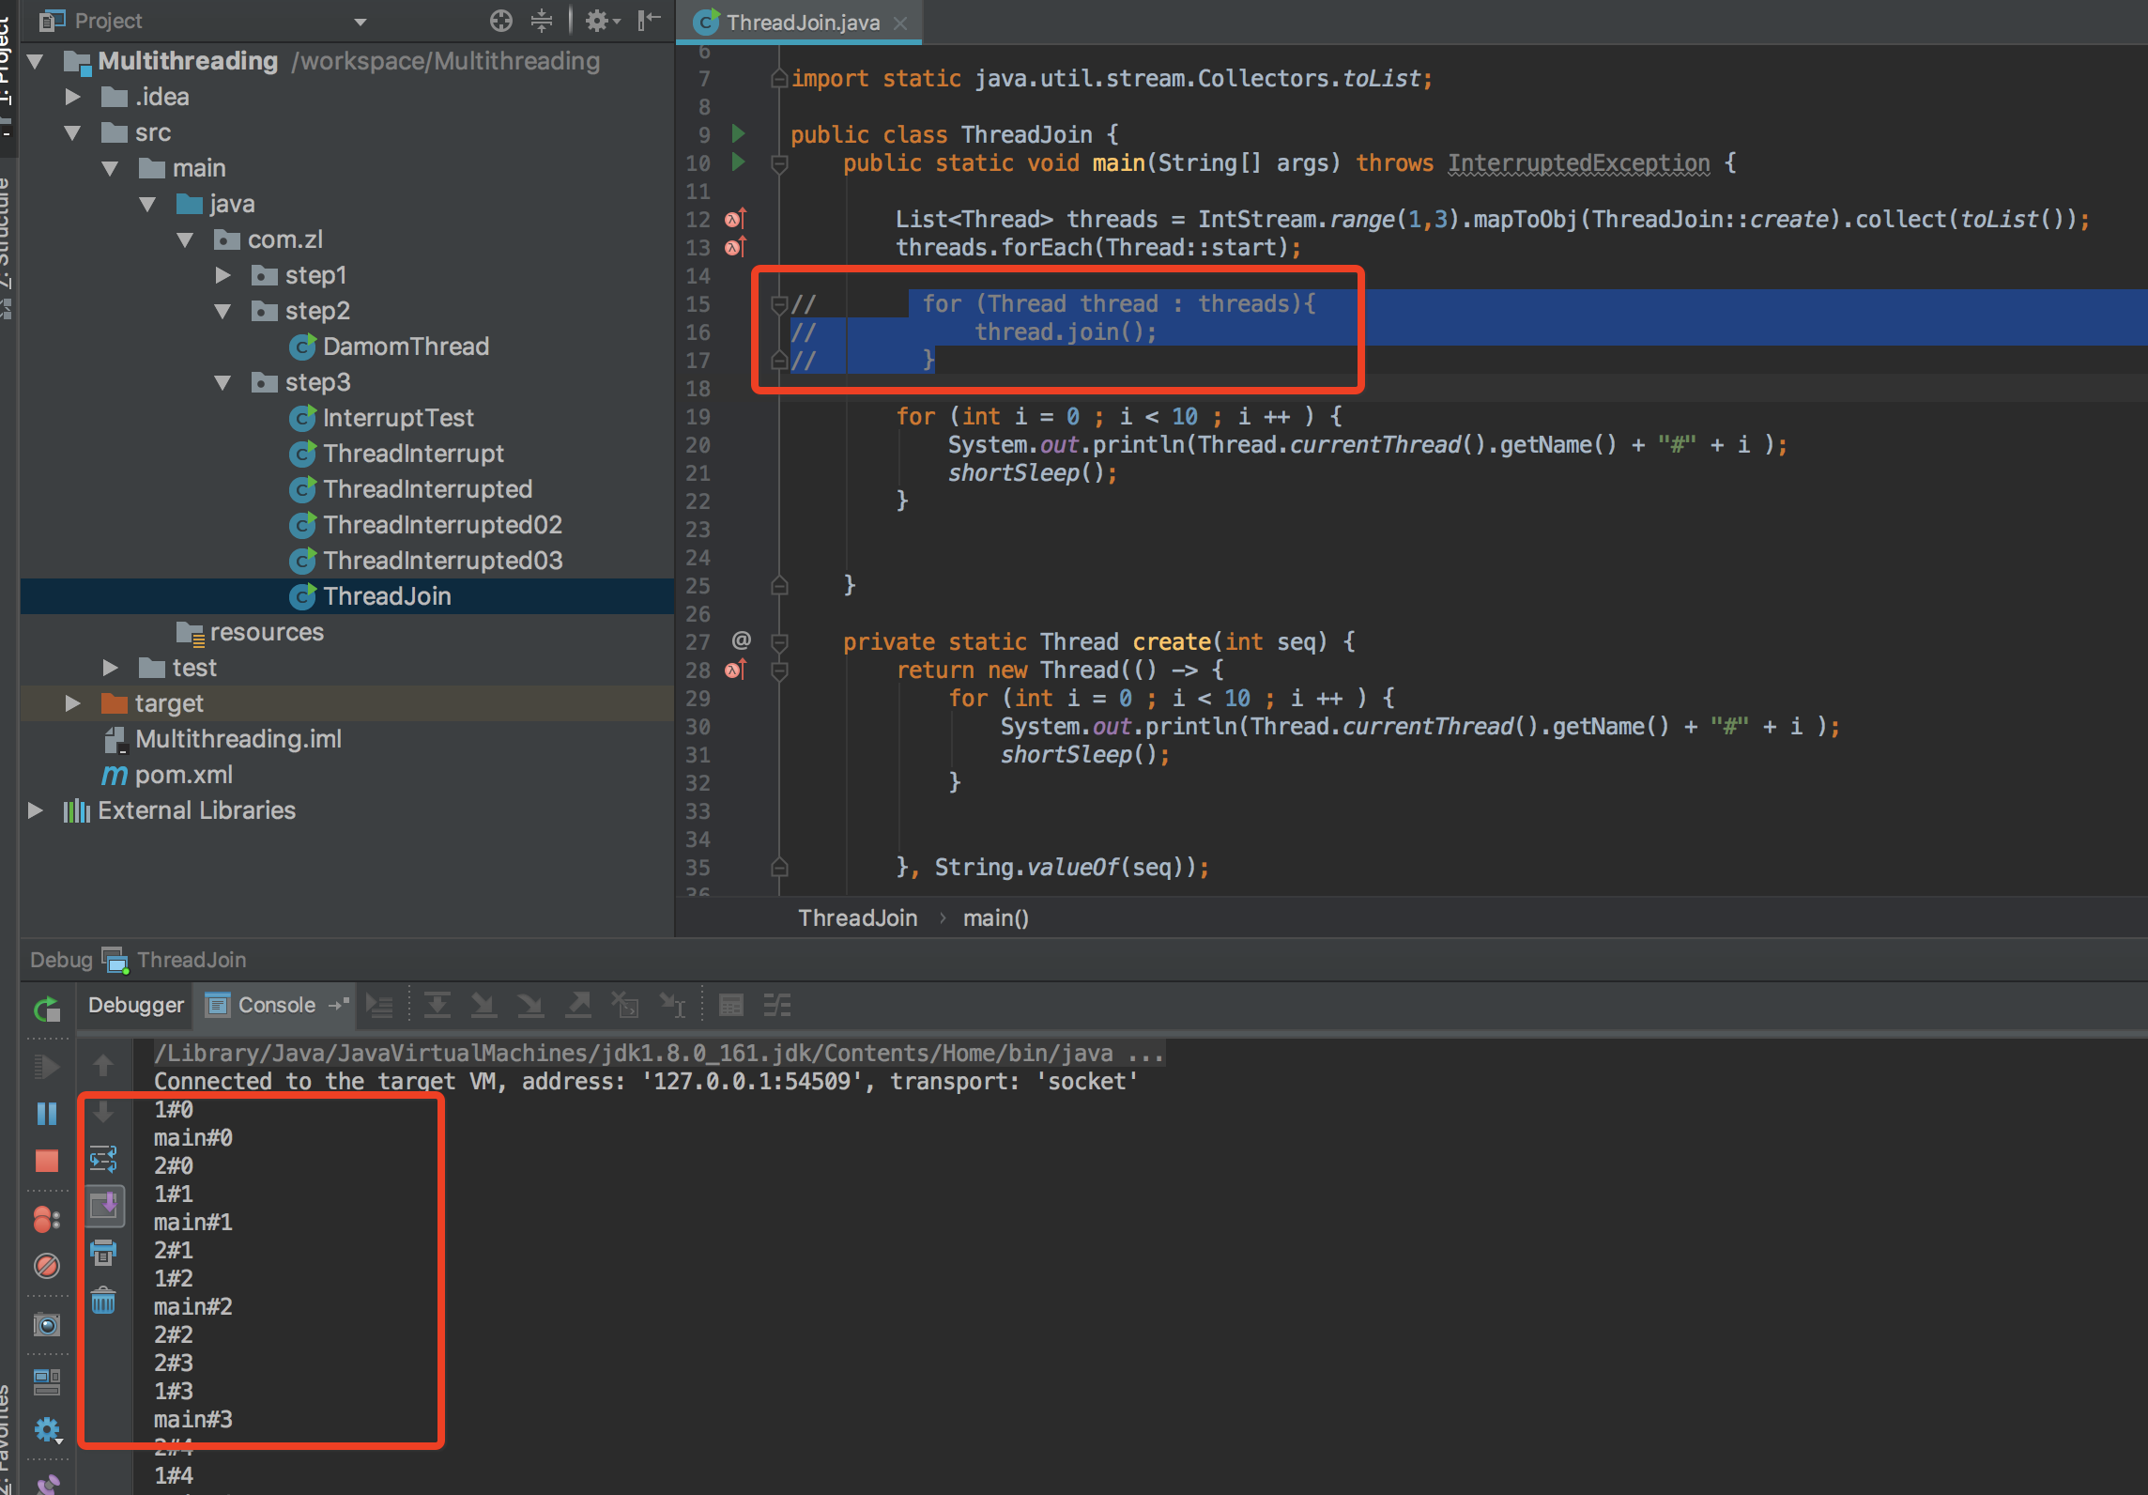Screen dimensions: 2148x1495
Task: Toggle soft-wrap in the console
Action: coord(103,1160)
